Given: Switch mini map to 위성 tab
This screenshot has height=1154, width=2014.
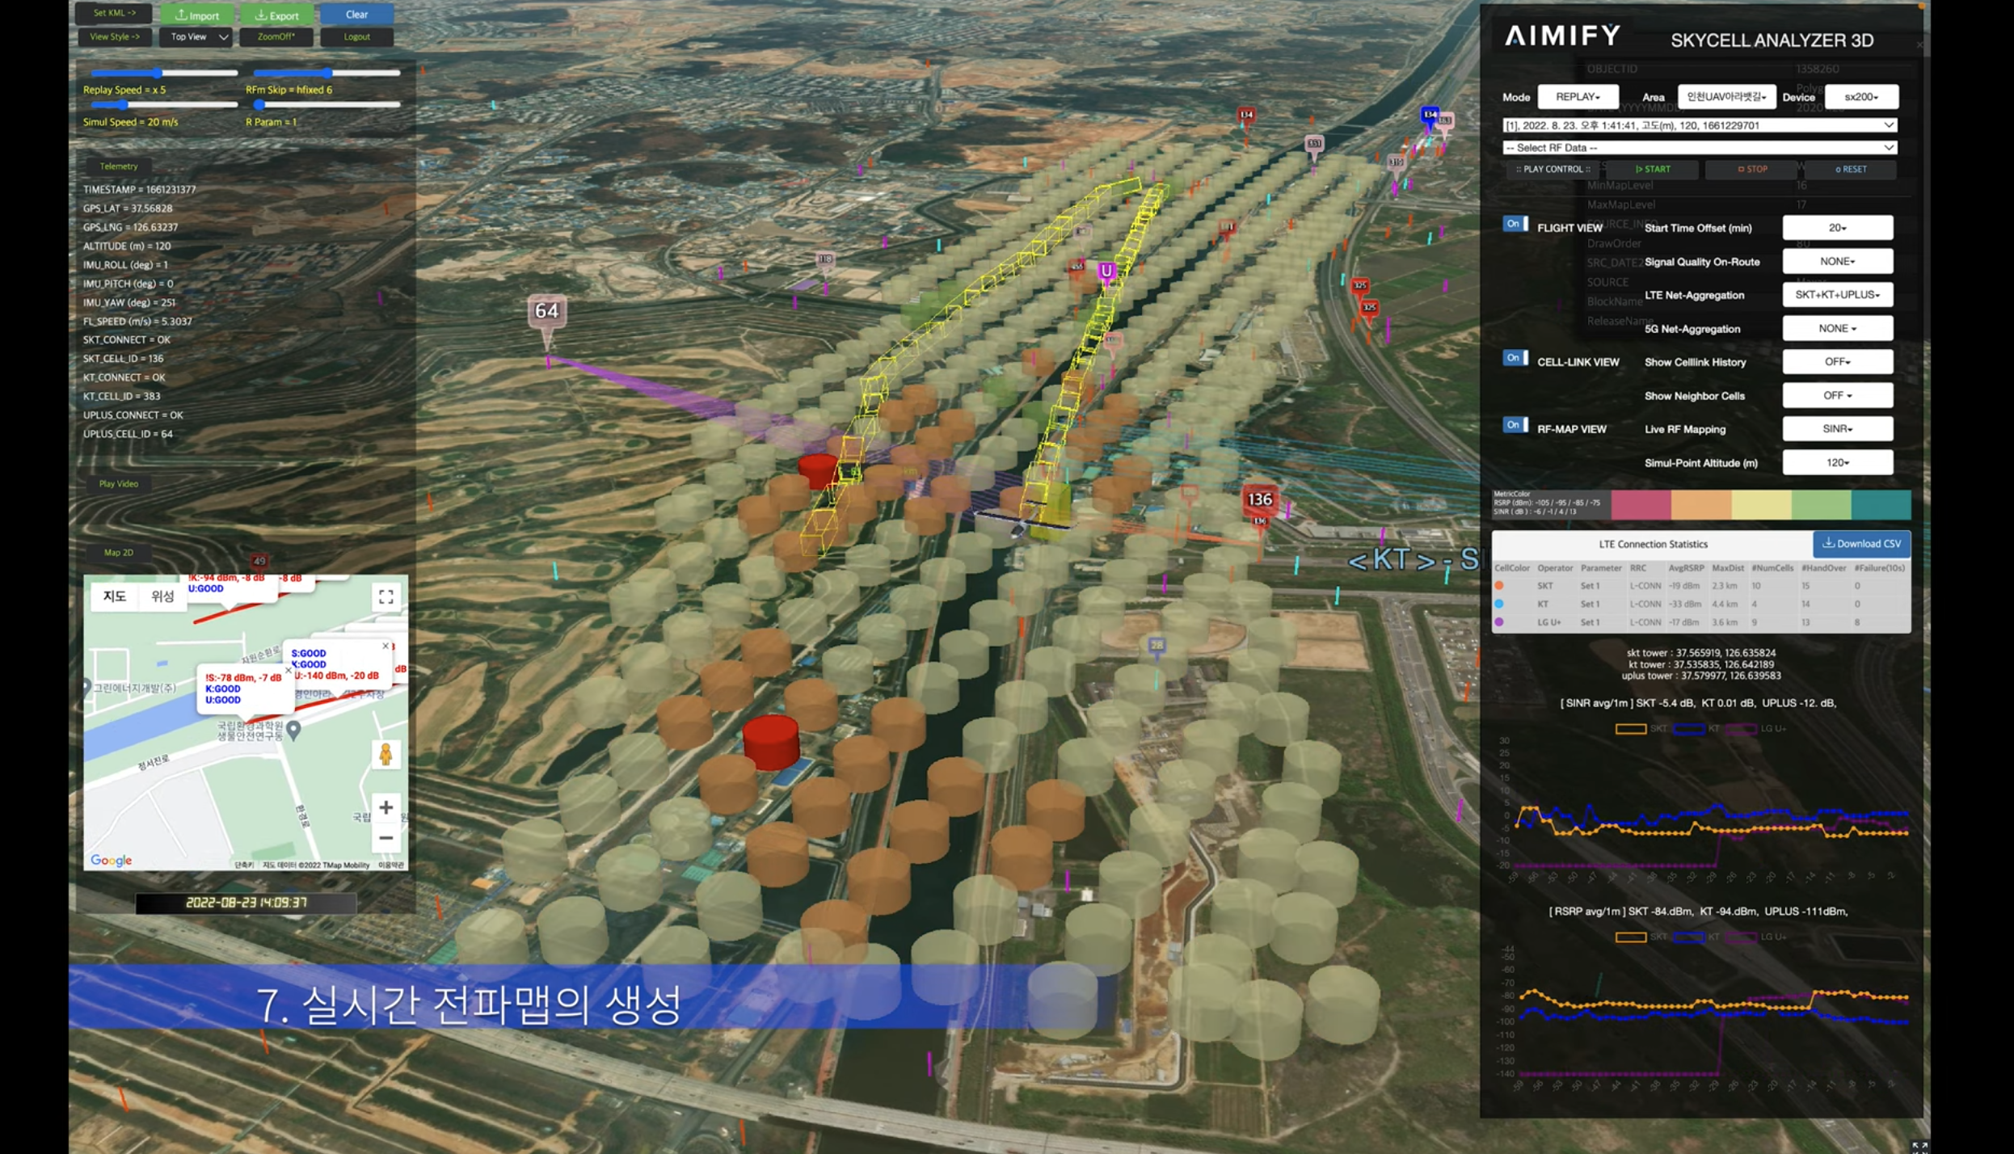Looking at the screenshot, I should coord(162,596).
